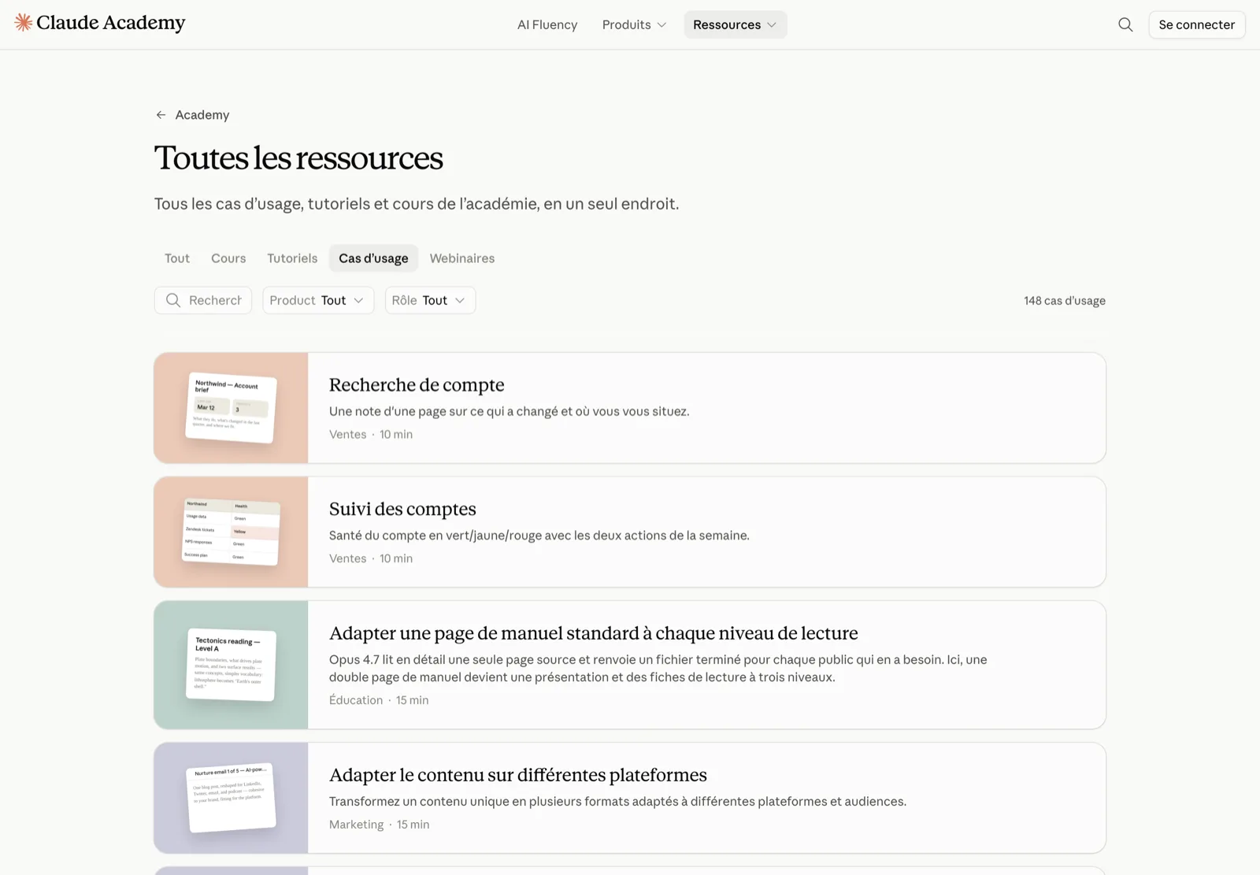Viewport: 1260px width, 875px height.
Task: Click the Nurture email thumbnail
Action: [x=231, y=798]
